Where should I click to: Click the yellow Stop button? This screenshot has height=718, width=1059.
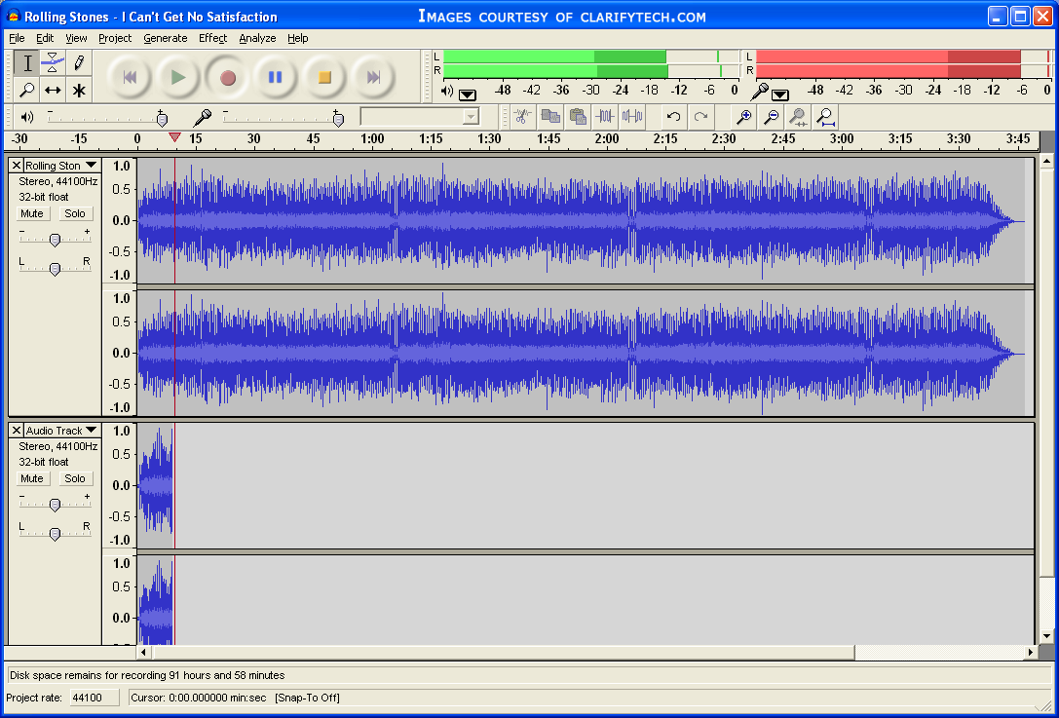tap(324, 77)
